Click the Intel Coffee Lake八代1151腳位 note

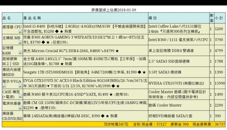pos(175,29)
